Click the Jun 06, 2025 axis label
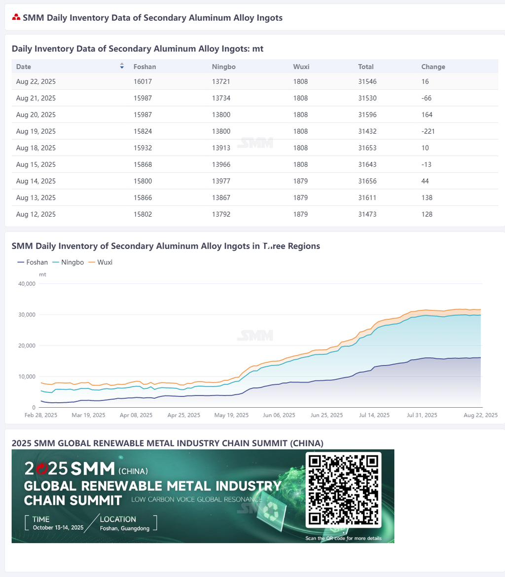Image resolution: width=505 pixels, height=577 pixels. click(279, 415)
